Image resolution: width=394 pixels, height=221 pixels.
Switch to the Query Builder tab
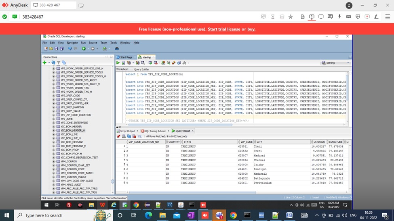(141, 69)
